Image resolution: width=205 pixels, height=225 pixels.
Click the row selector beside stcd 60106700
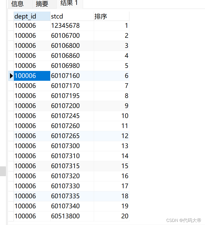point(11,36)
